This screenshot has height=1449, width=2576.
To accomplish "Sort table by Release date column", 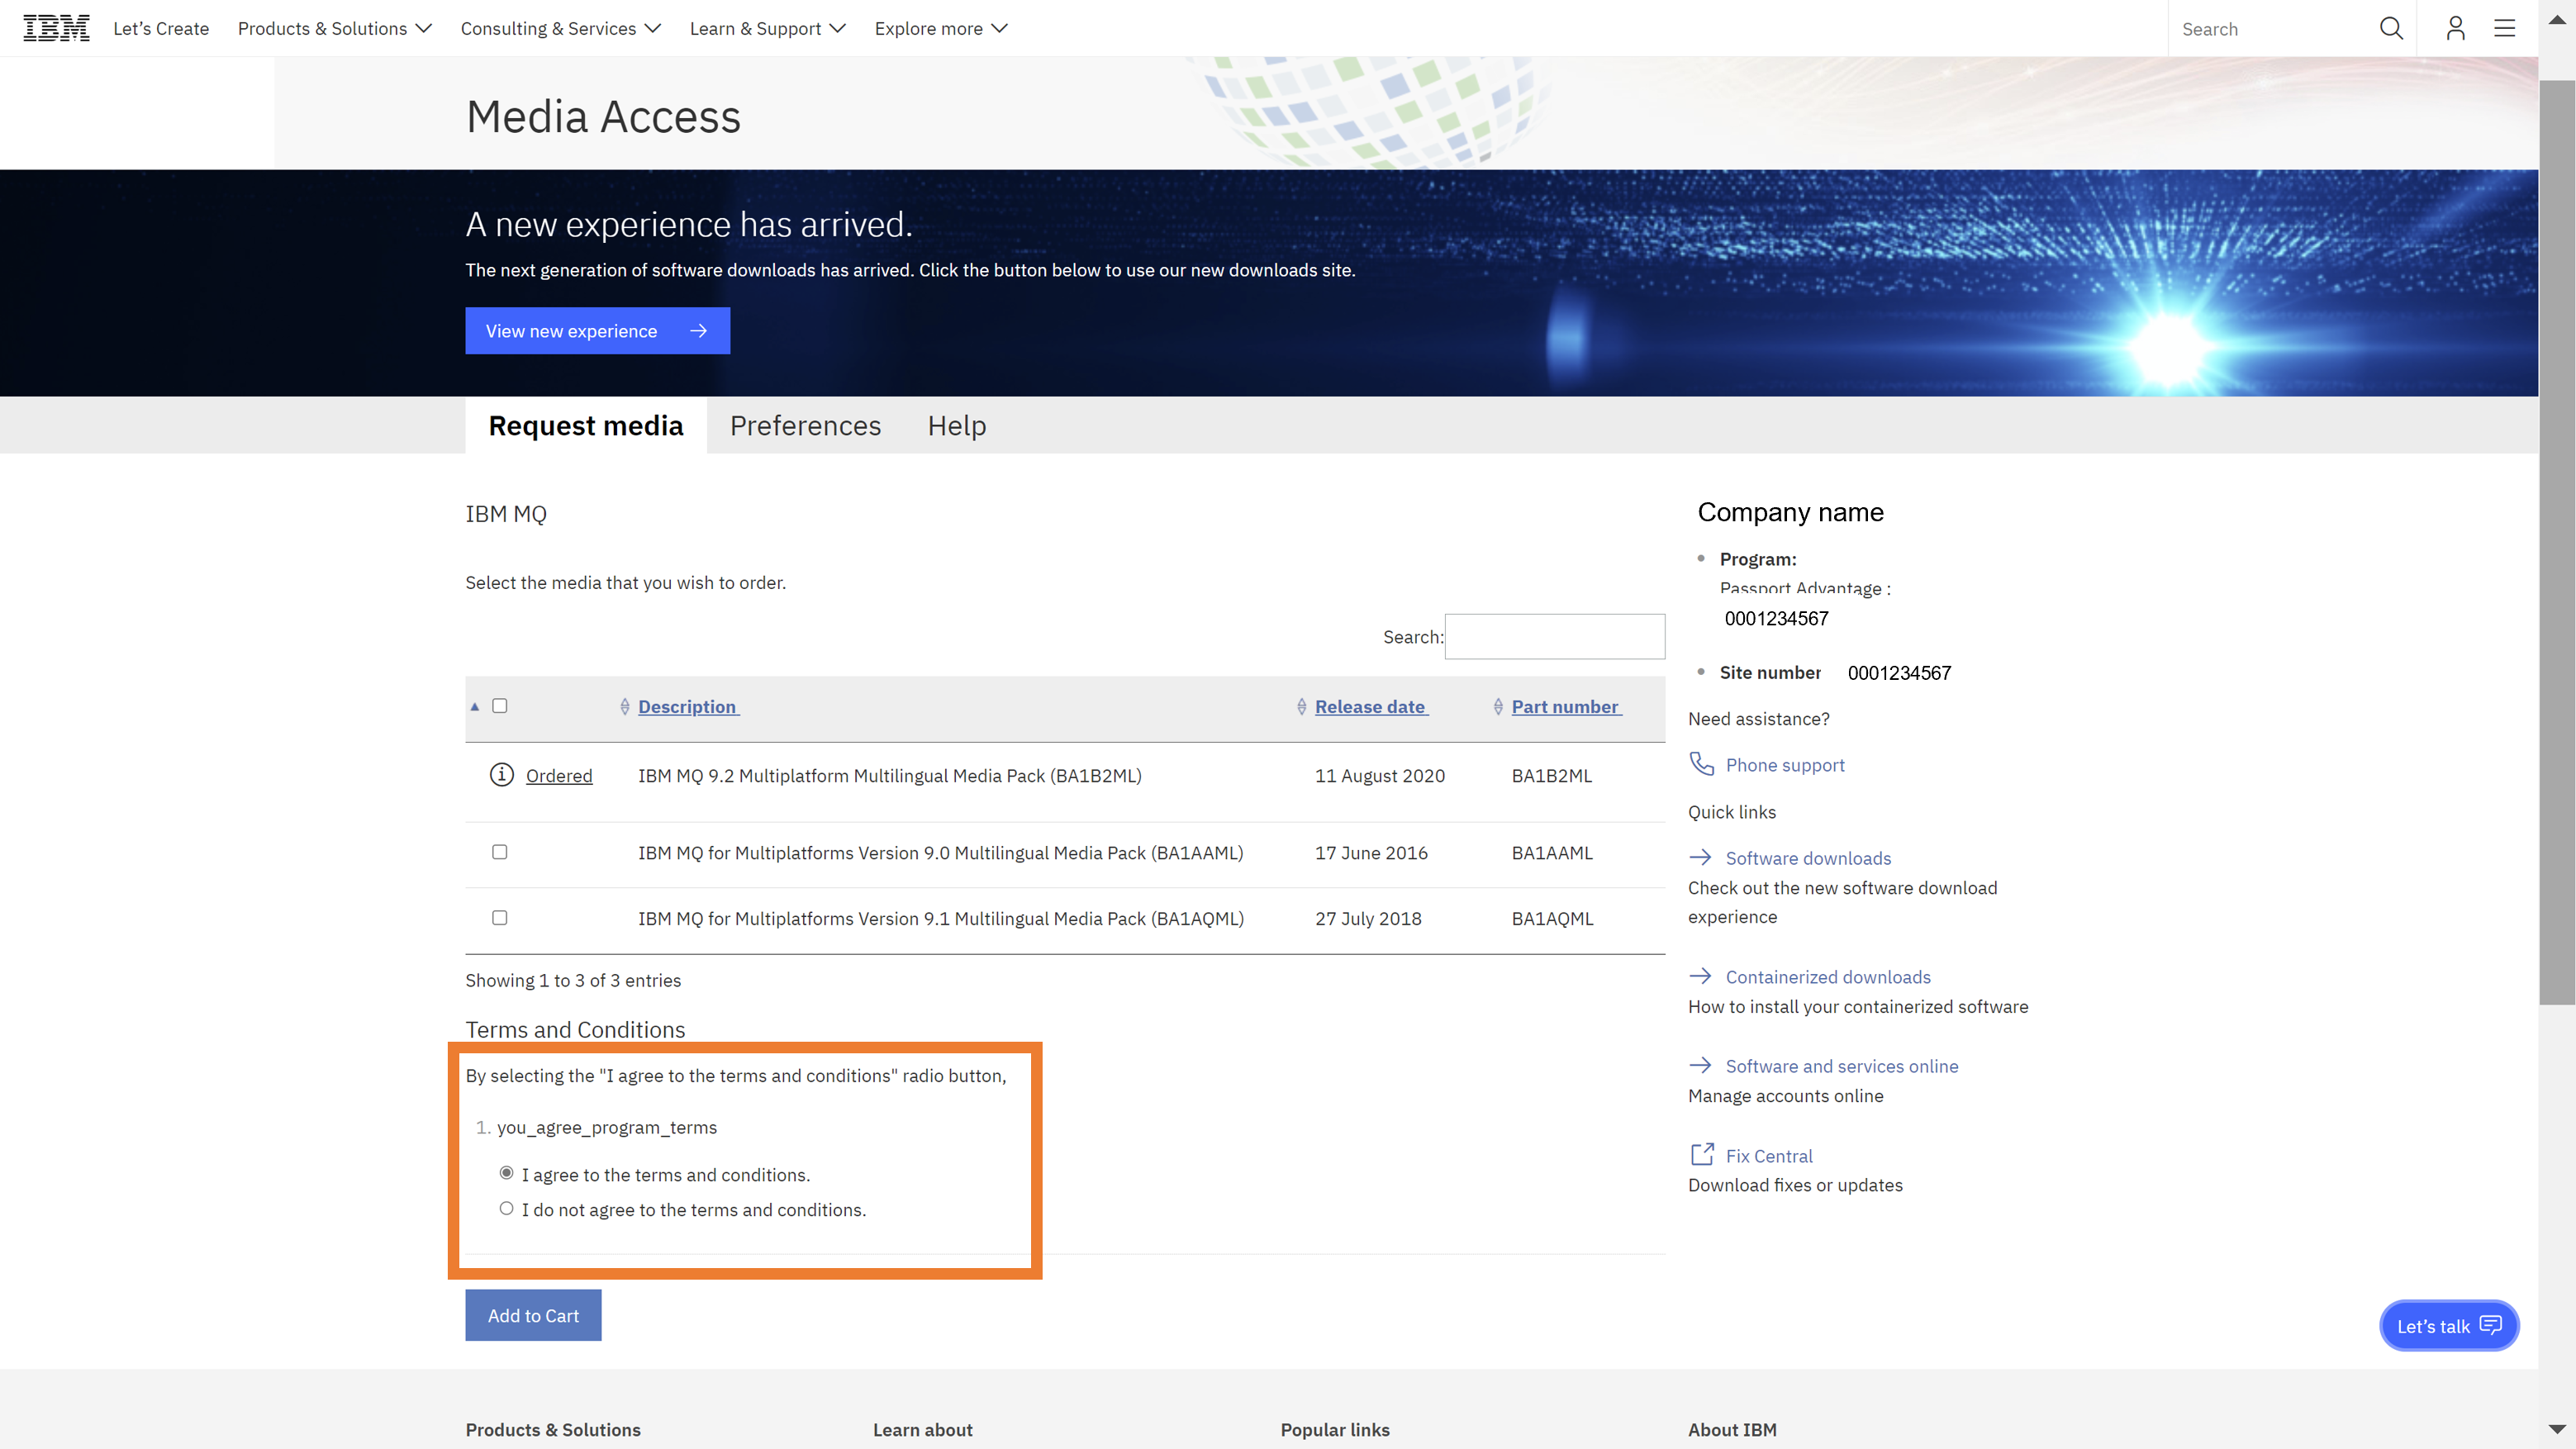I will pos(1371,707).
